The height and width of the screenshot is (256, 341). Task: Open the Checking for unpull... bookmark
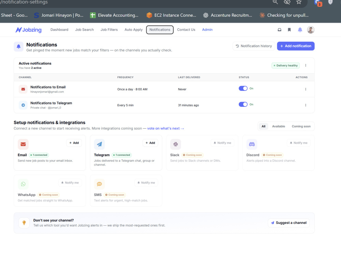click(284, 15)
